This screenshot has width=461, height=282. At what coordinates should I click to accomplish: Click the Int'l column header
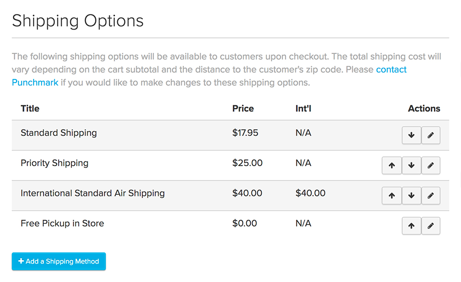coord(303,108)
